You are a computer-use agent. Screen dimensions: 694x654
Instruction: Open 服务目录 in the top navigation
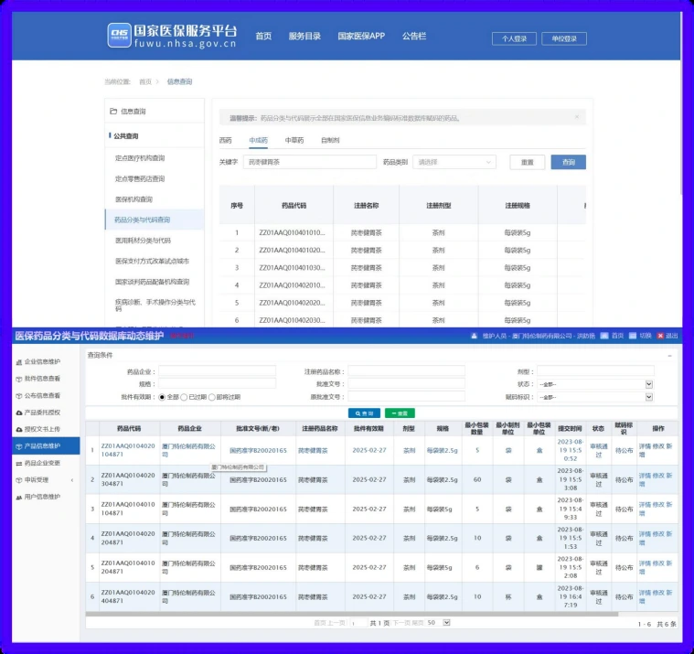click(x=304, y=37)
